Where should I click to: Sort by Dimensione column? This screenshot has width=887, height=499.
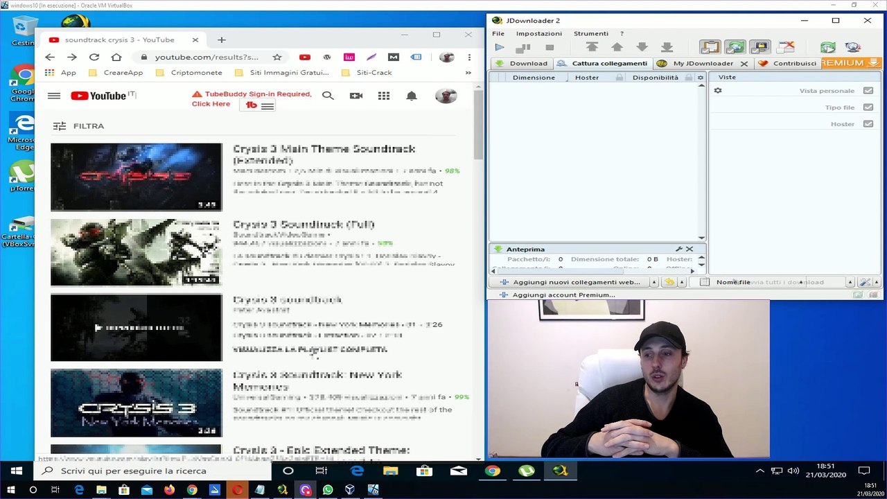point(534,78)
